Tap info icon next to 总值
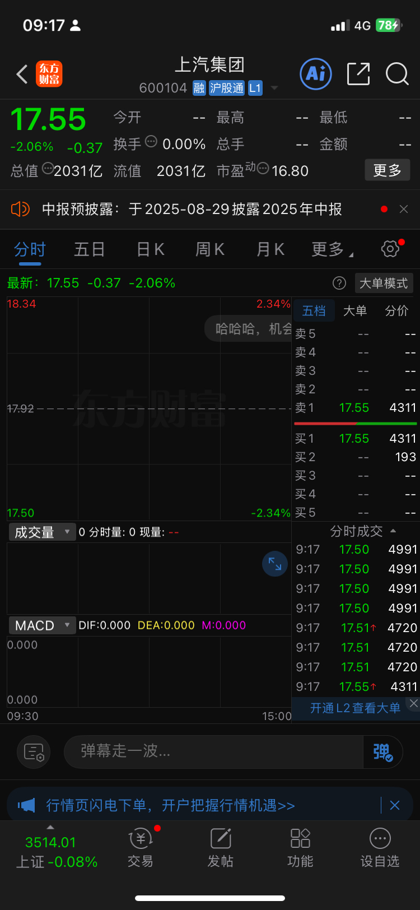The image size is (420, 910). [x=48, y=168]
